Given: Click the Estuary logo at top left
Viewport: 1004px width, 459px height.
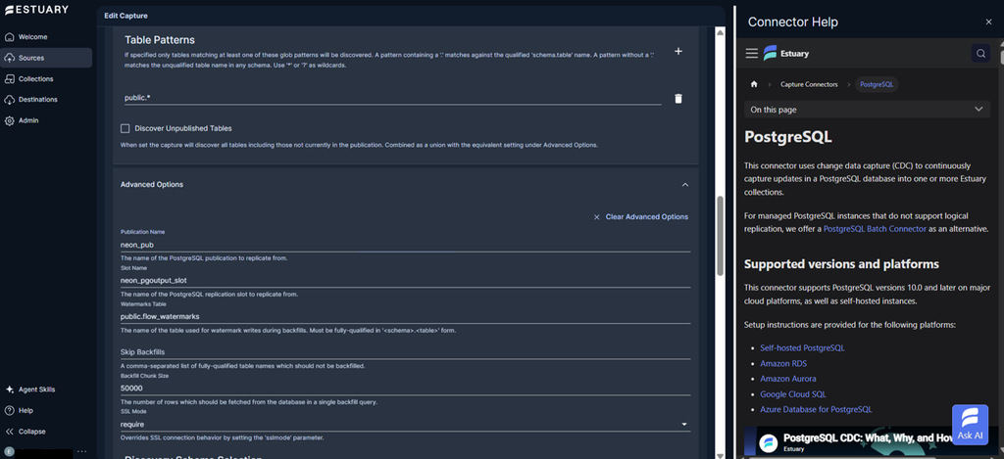Looking at the screenshot, I should (36, 10).
